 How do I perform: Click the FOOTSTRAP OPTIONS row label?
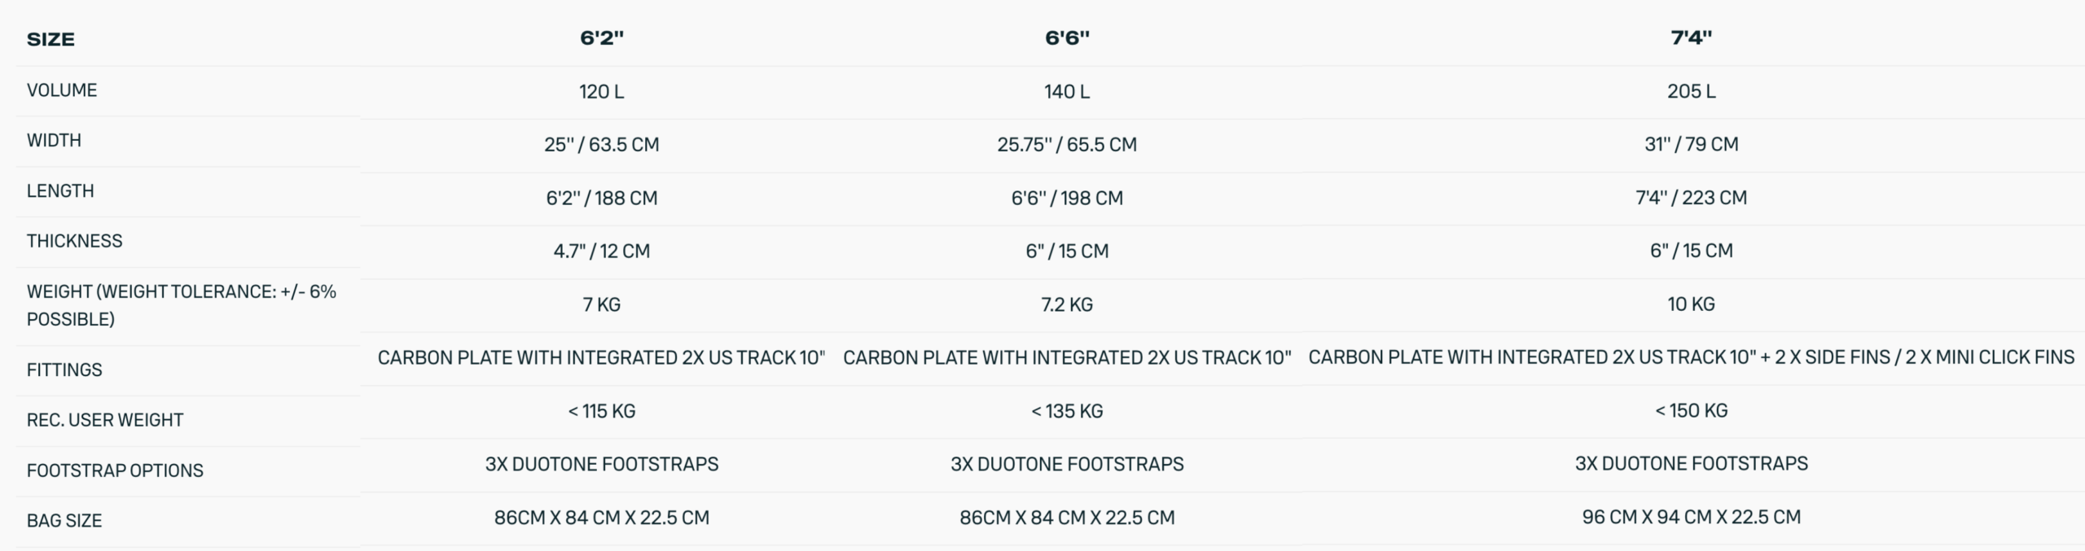coord(115,470)
